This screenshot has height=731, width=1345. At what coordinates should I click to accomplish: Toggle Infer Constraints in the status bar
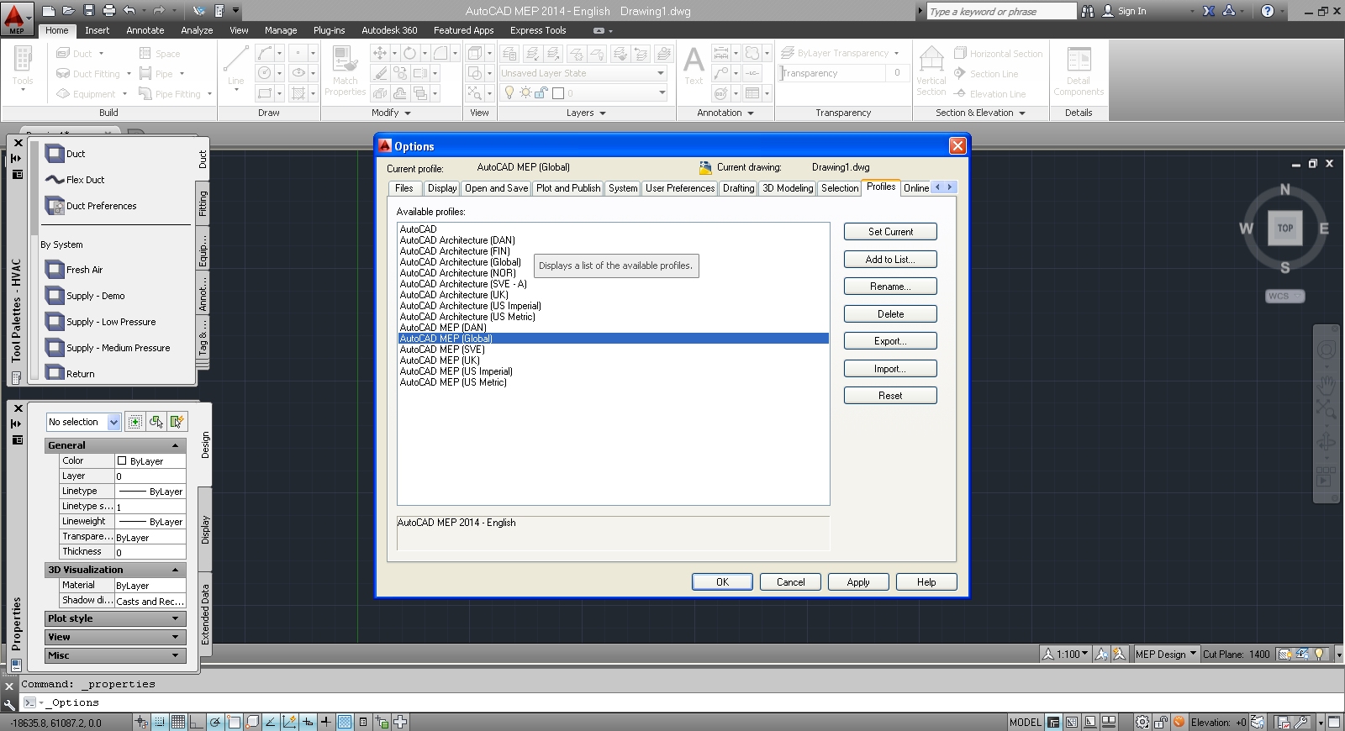pyautogui.click(x=141, y=722)
